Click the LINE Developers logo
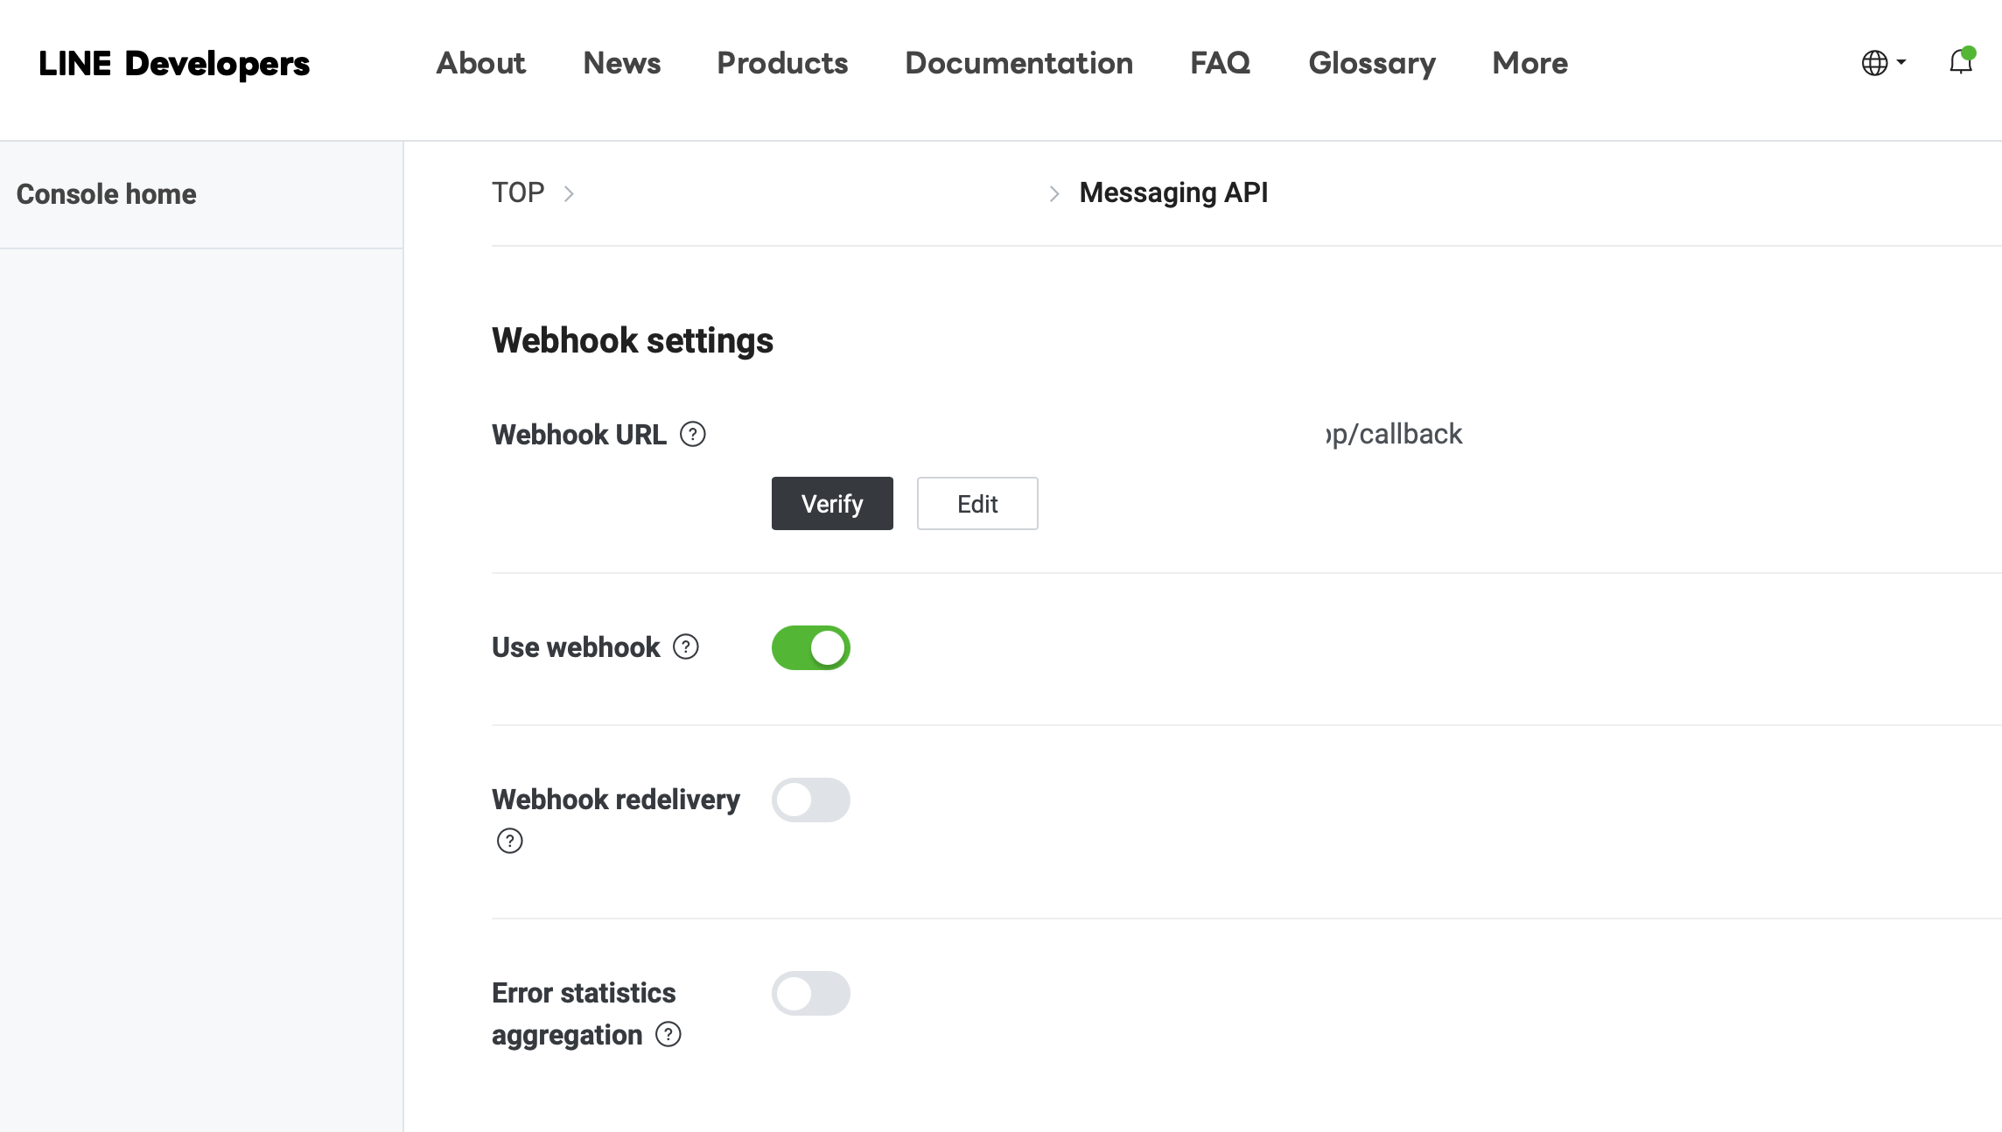The image size is (2002, 1132). [174, 63]
